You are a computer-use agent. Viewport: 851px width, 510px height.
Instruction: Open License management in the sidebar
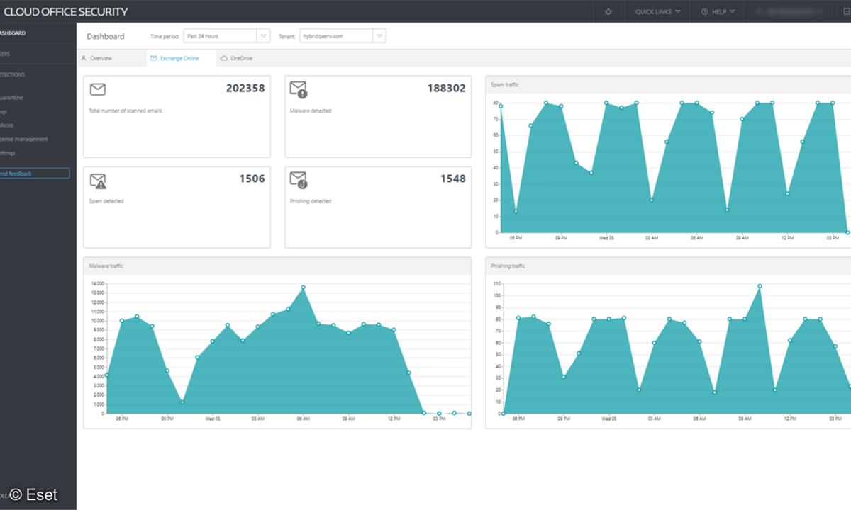[24, 139]
